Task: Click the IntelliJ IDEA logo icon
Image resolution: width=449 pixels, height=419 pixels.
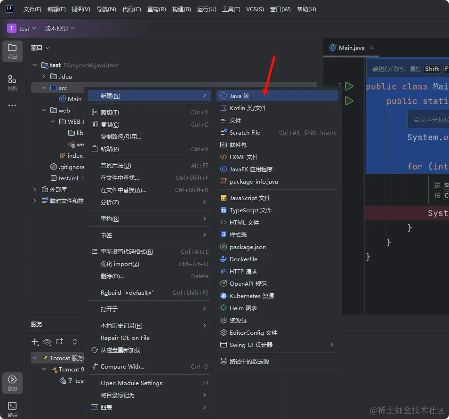Action: coord(9,9)
